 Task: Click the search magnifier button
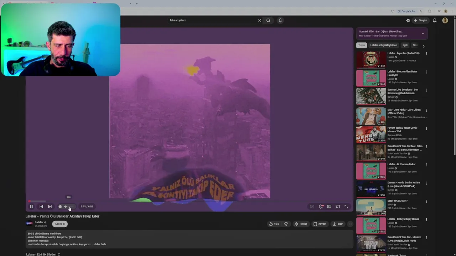pos(268,21)
